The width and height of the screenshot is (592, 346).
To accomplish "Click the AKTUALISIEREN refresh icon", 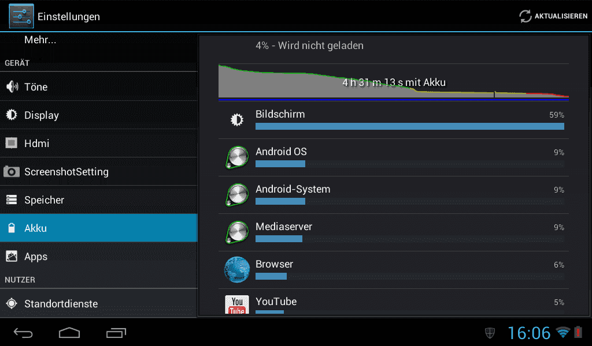I will [x=525, y=16].
